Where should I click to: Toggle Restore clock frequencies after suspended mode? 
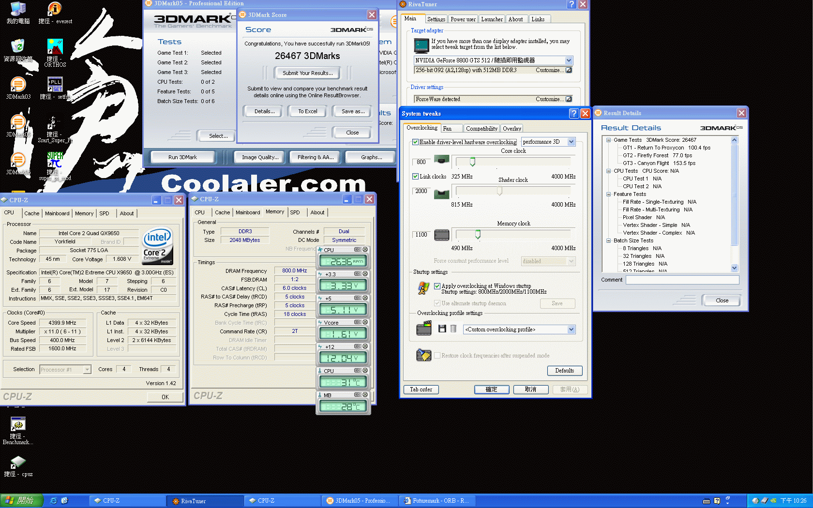coord(437,356)
